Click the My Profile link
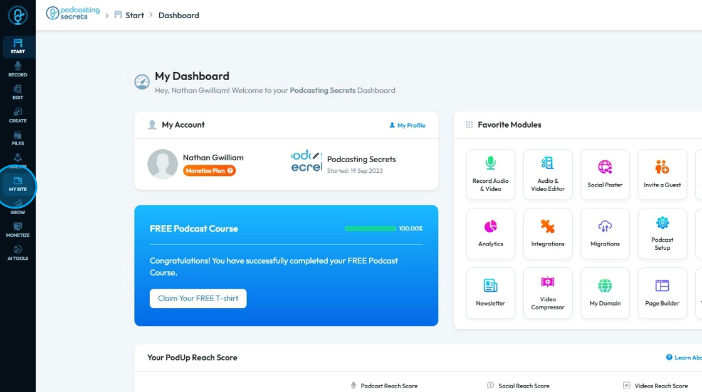The width and height of the screenshot is (702, 392). tap(407, 125)
